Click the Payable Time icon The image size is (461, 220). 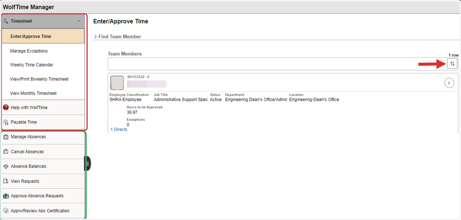click(x=6, y=122)
